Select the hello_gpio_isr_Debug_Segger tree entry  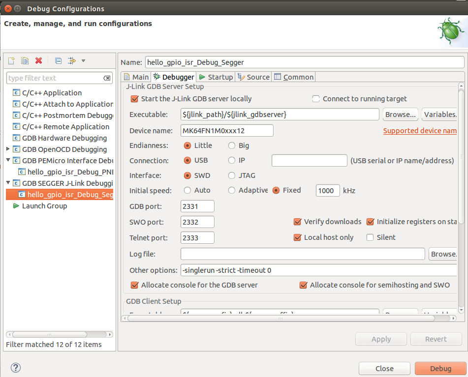(x=60, y=195)
